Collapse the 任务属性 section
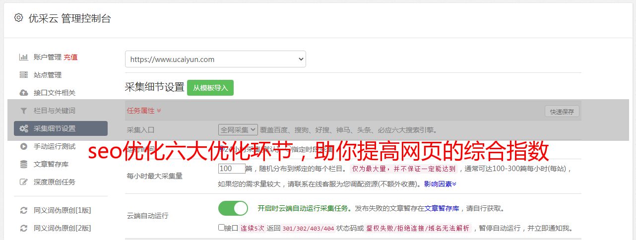Screen dimensions: 636x240 tap(144, 111)
